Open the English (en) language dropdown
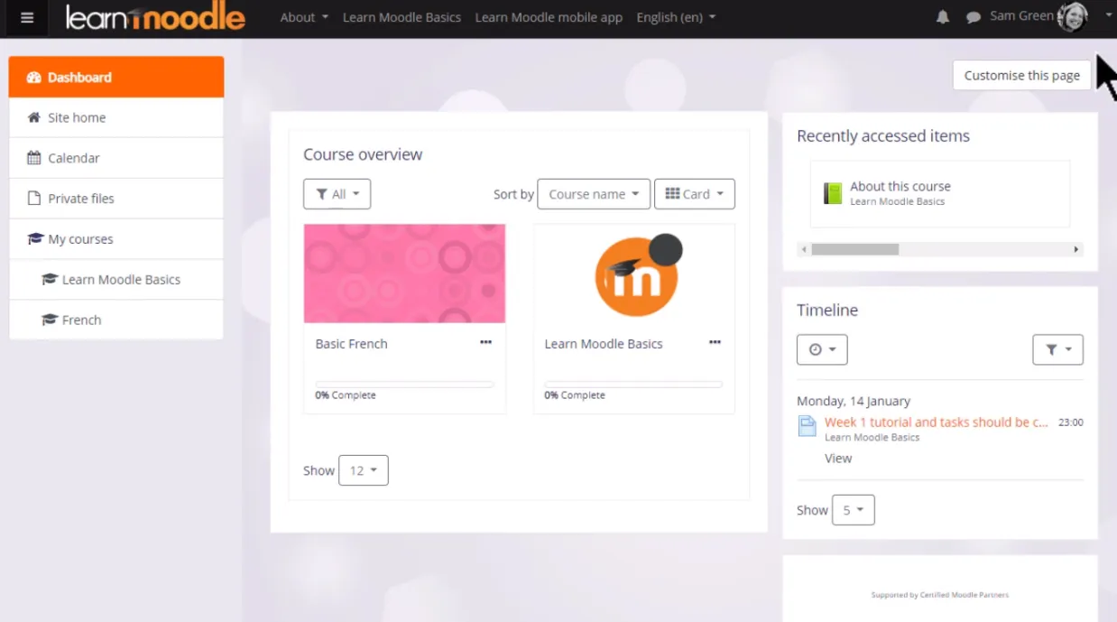This screenshot has width=1117, height=622. point(675,17)
